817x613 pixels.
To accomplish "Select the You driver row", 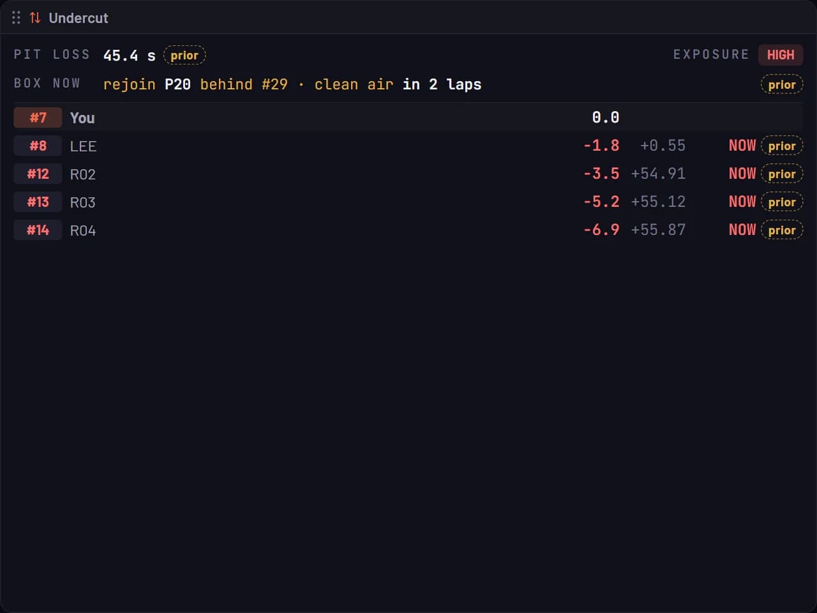I will click(408, 117).
